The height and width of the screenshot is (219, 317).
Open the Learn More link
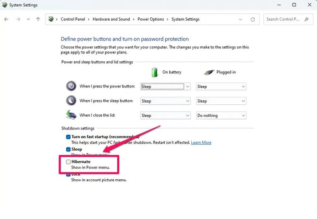pyautogui.click(x=201, y=142)
